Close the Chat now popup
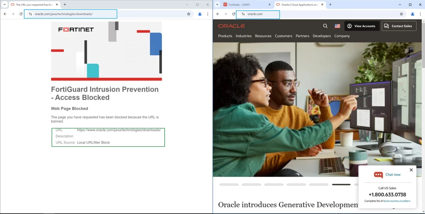 pos(411,170)
